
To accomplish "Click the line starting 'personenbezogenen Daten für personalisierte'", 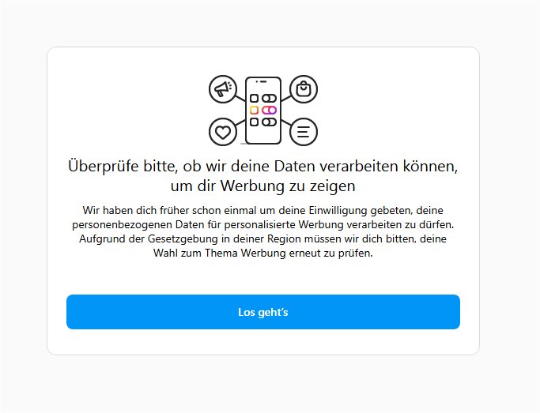I will click(x=263, y=224).
